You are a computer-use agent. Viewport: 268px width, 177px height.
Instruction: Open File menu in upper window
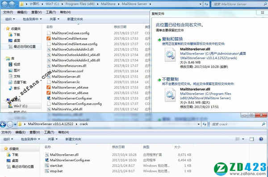pyautogui.click(x=8, y=13)
